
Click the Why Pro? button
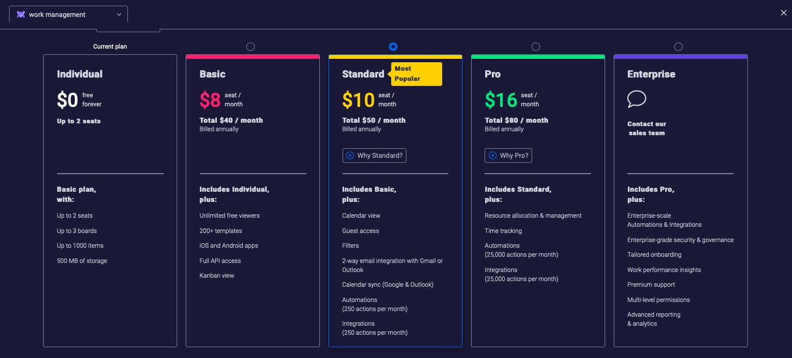(508, 155)
